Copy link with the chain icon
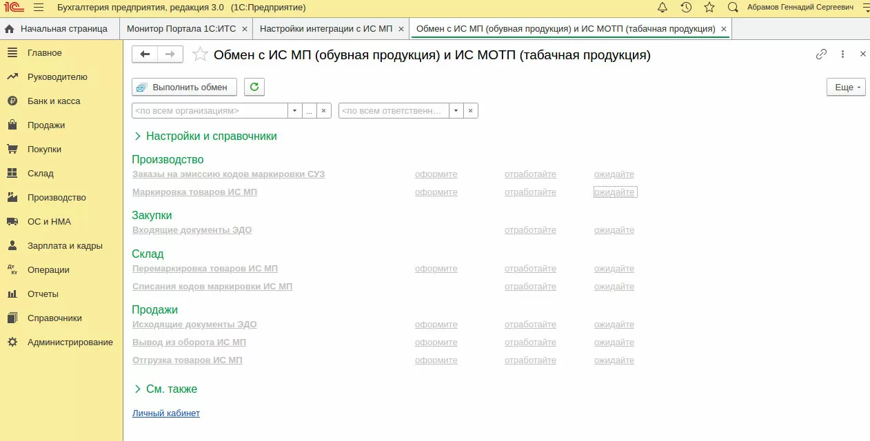 coord(821,54)
